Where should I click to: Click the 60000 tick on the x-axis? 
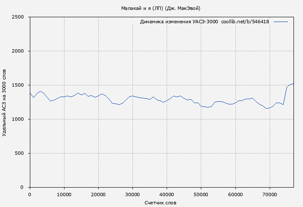coord(235,194)
